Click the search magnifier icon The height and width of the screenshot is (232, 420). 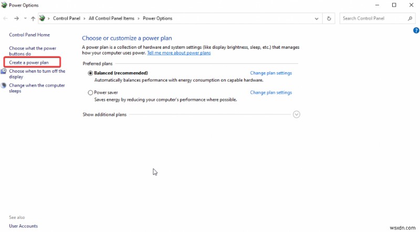(411, 18)
